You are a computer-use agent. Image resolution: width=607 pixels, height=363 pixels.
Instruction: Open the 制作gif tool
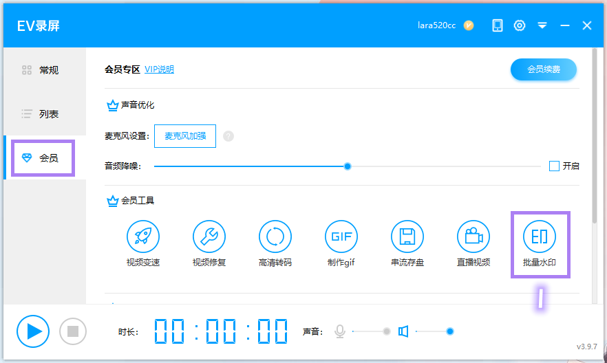coord(341,243)
